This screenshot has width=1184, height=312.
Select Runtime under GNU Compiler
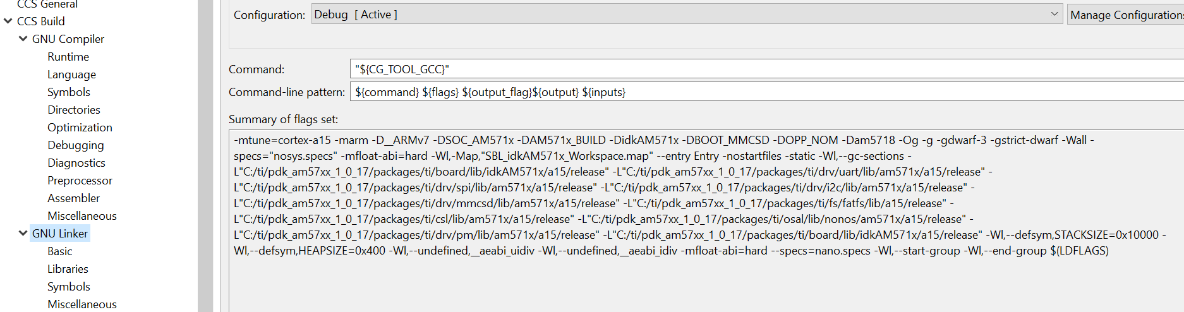pyautogui.click(x=68, y=56)
